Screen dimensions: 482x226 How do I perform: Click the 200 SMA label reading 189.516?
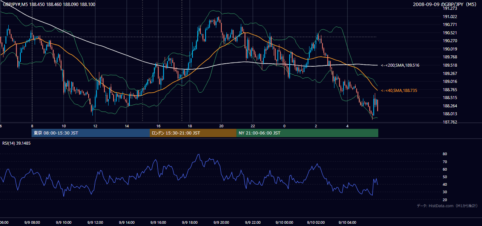(400, 65)
